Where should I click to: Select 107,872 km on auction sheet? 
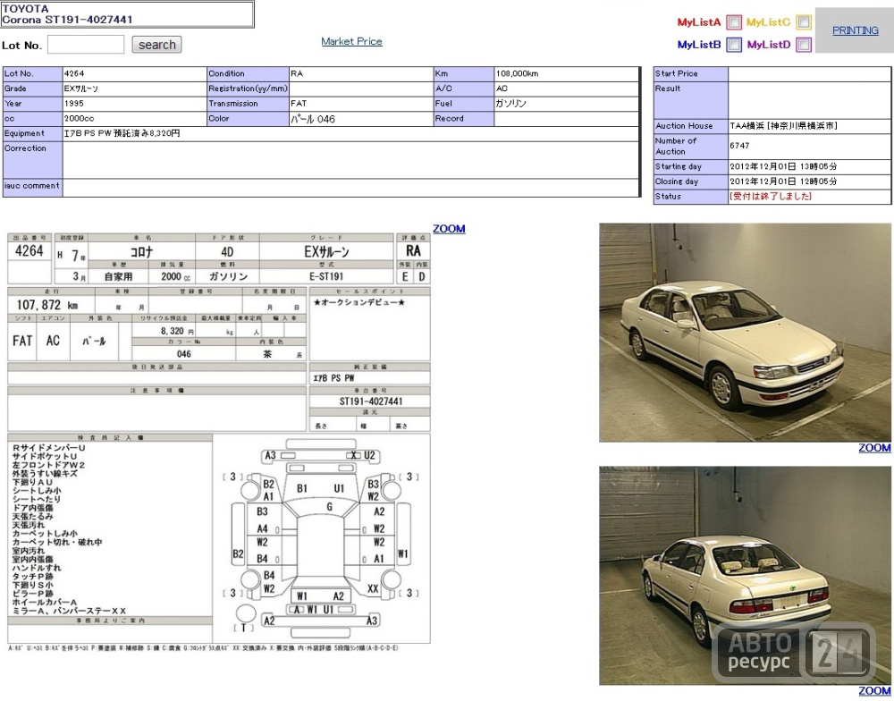(x=47, y=305)
